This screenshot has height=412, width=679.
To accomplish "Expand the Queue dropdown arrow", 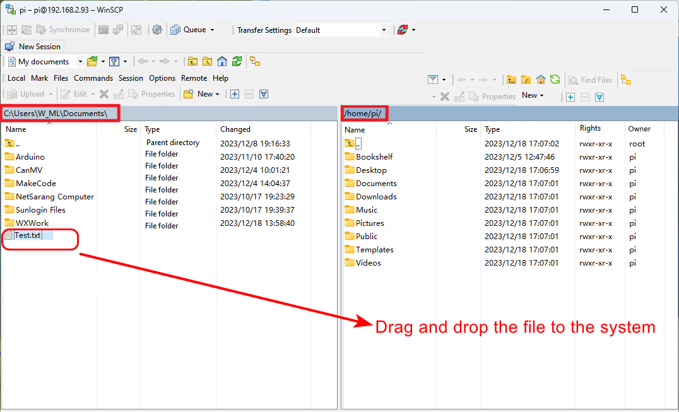I will 212,30.
